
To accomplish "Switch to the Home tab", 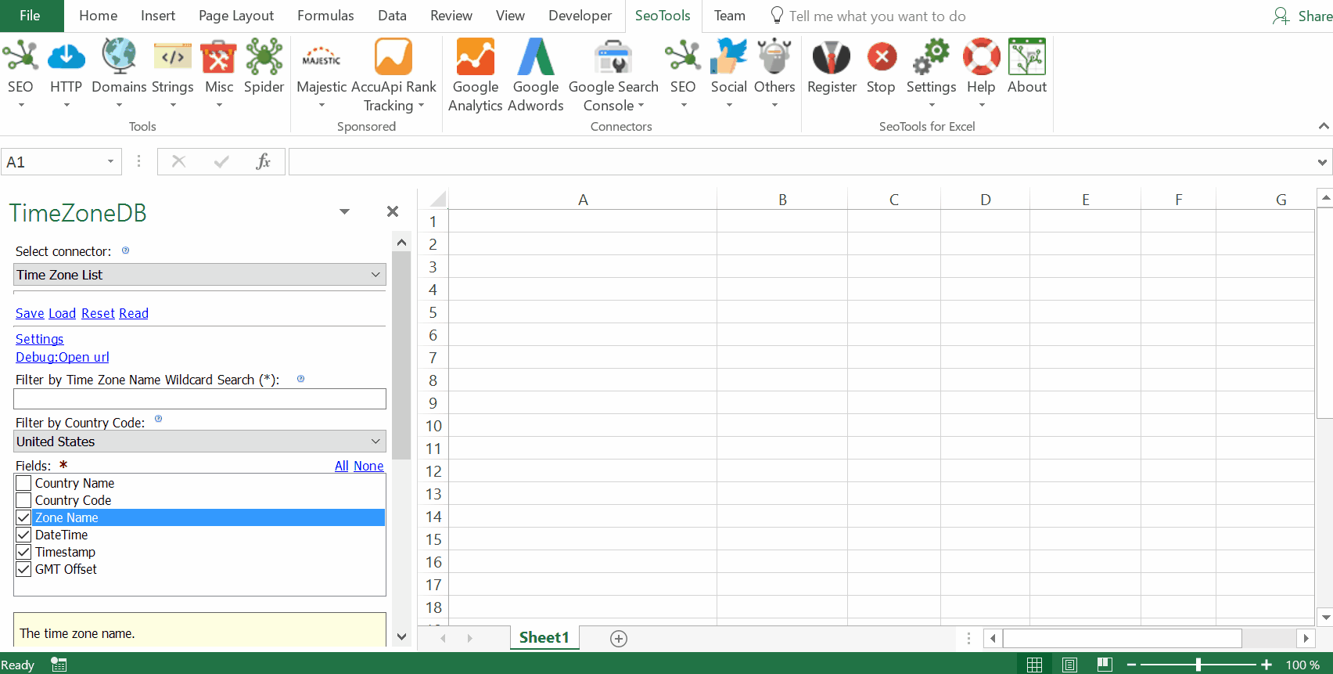I will (x=99, y=16).
